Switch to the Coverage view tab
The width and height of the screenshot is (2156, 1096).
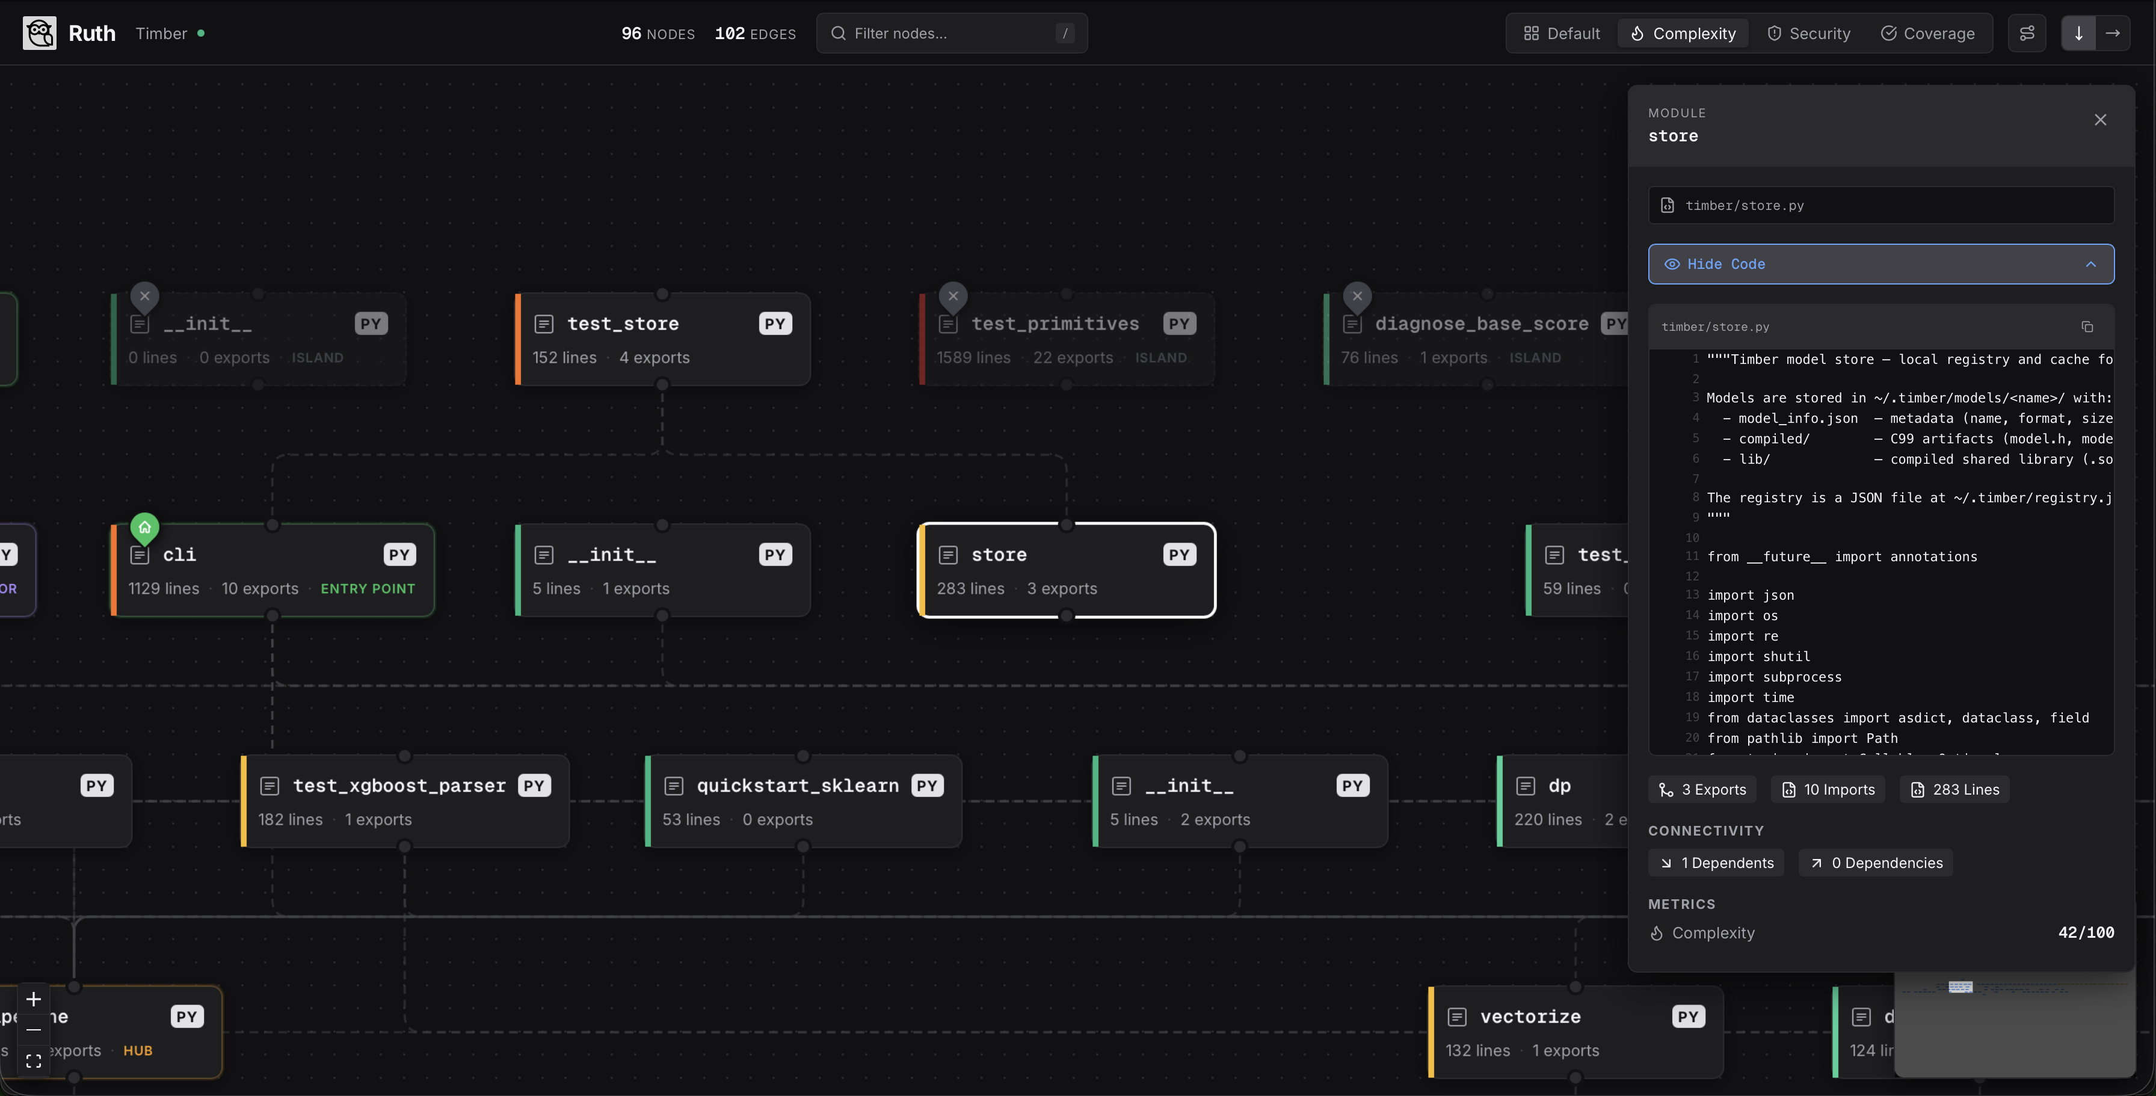pyautogui.click(x=1927, y=34)
